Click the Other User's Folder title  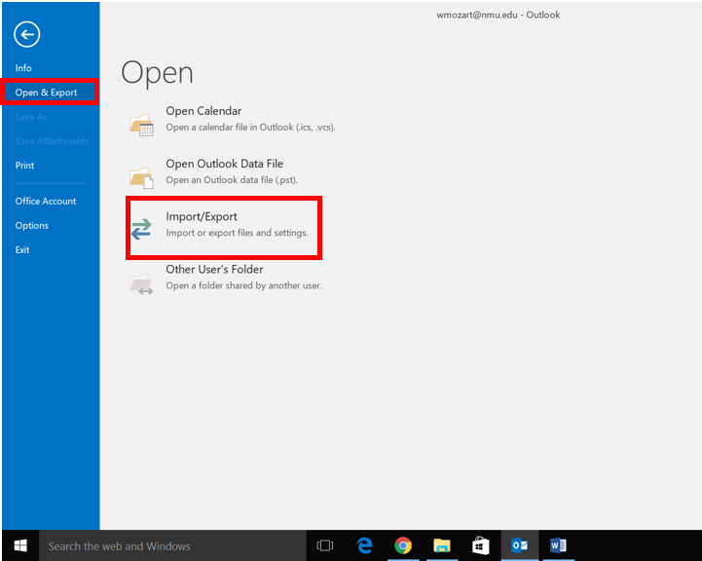(x=214, y=270)
